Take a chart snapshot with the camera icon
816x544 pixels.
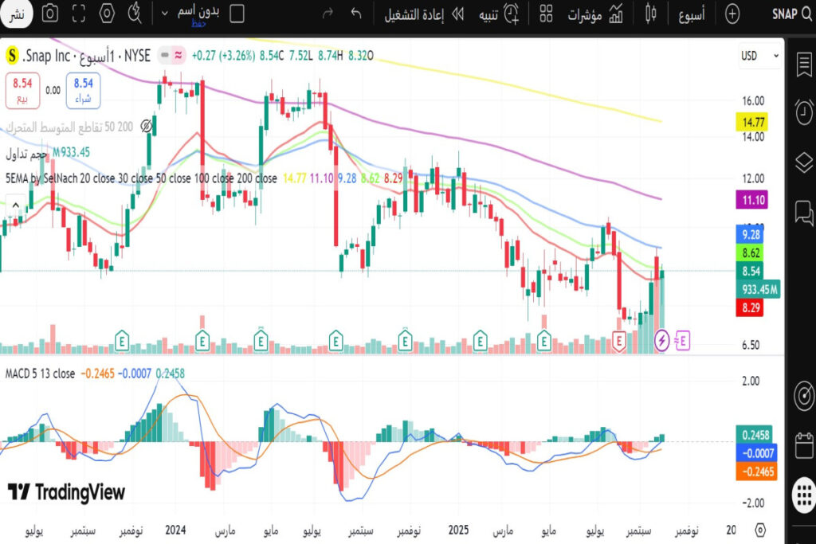49,14
